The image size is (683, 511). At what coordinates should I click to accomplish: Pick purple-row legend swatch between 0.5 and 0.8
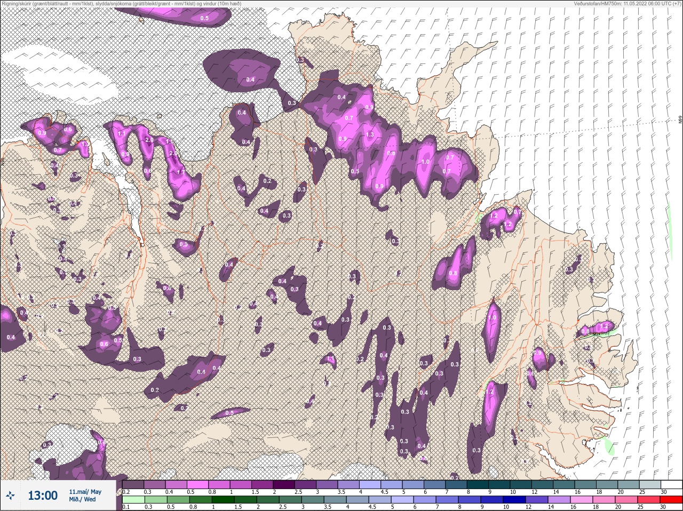pos(197,484)
